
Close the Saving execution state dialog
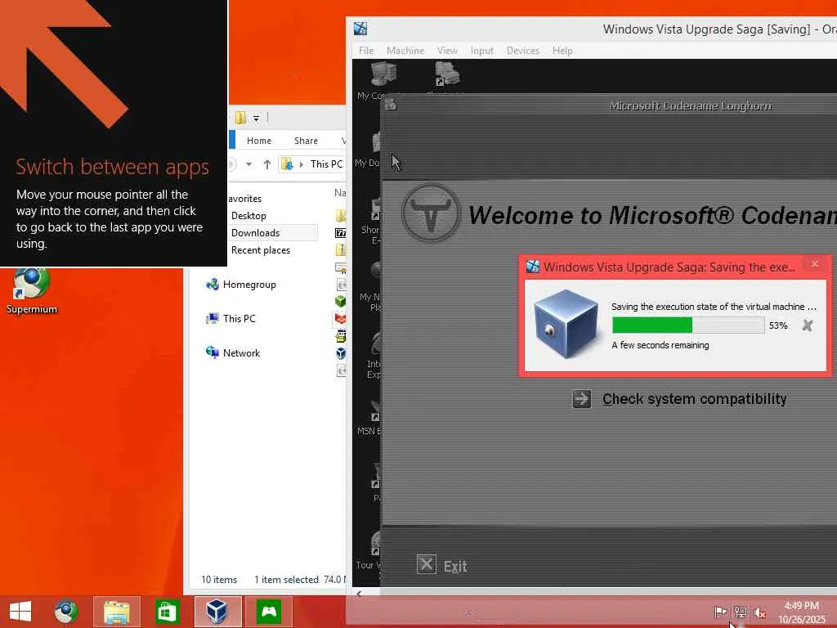[815, 264]
